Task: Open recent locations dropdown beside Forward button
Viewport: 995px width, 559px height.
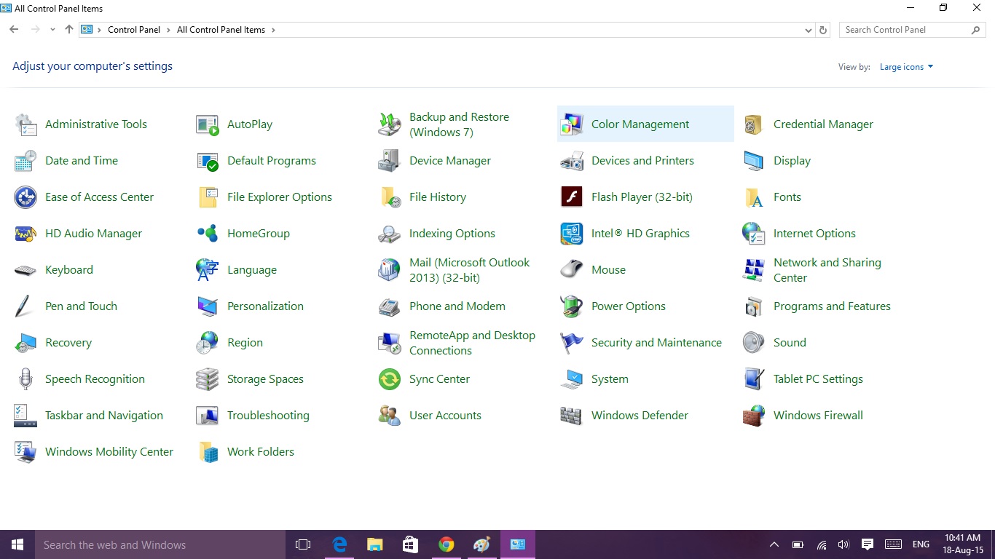Action: (x=52, y=30)
